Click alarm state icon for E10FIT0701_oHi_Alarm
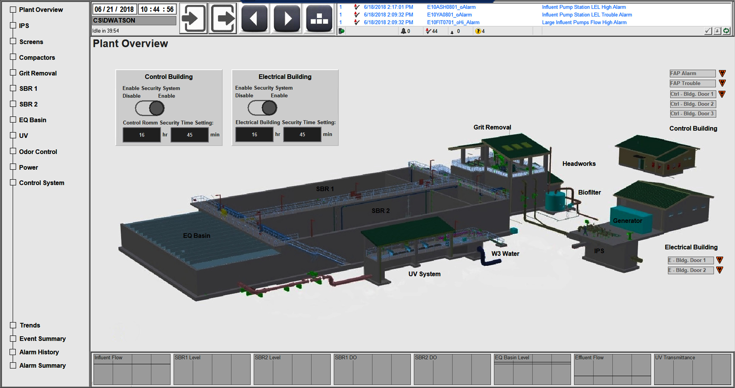735x388 pixels. click(x=357, y=22)
